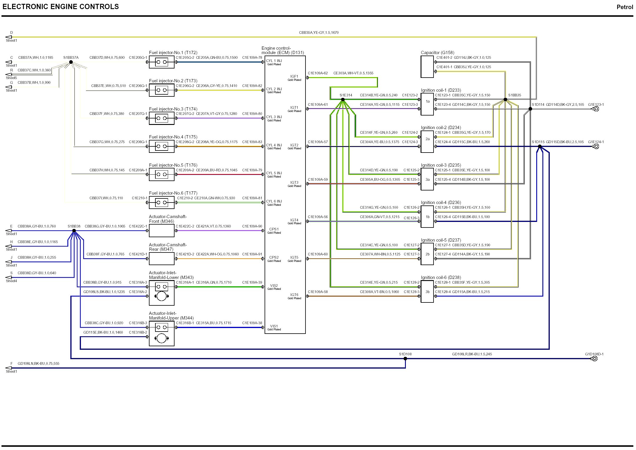
Task: Select Ignition coil-1 box labeled 1a
Action: pyautogui.click(x=427, y=104)
